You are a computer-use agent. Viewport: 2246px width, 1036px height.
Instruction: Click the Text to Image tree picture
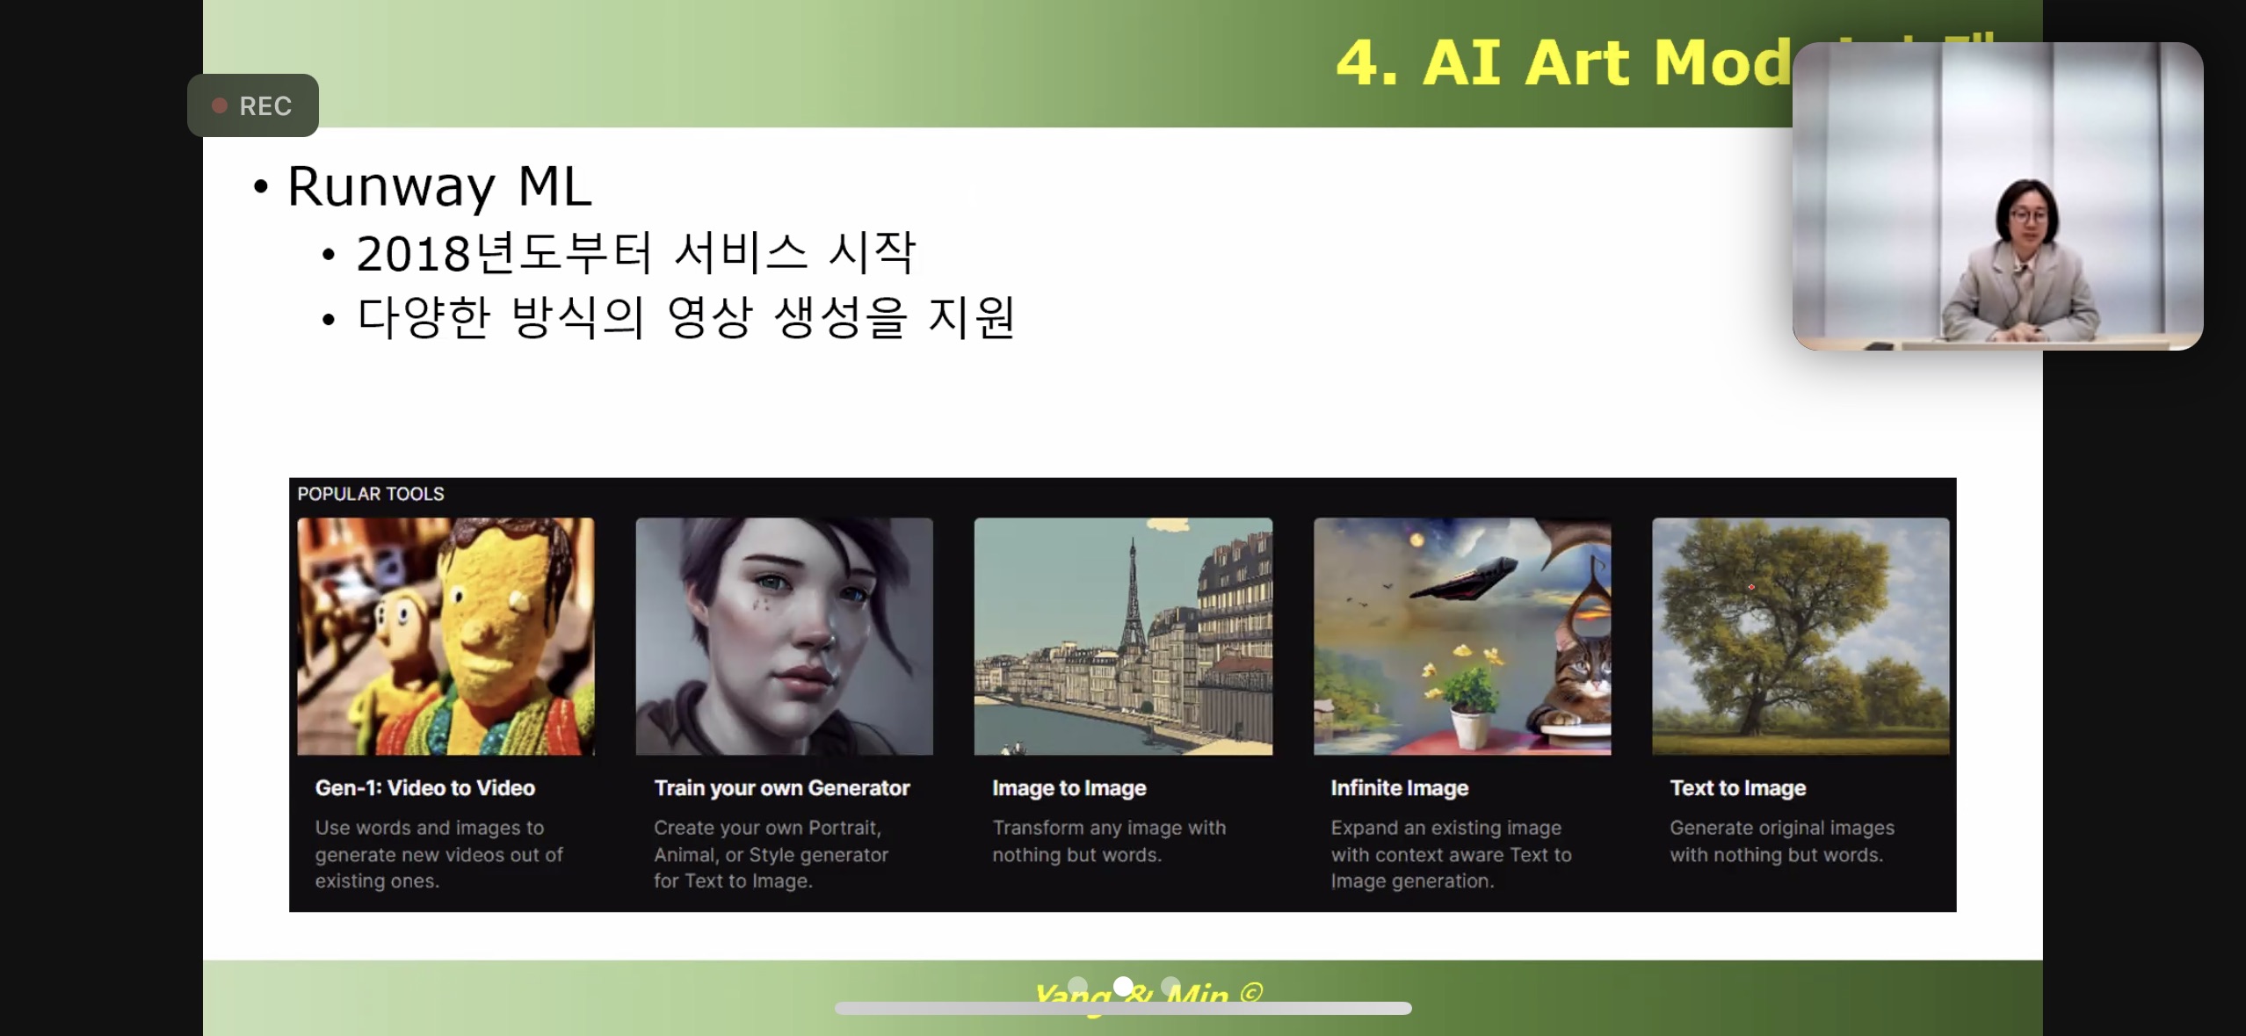[x=1800, y=636]
